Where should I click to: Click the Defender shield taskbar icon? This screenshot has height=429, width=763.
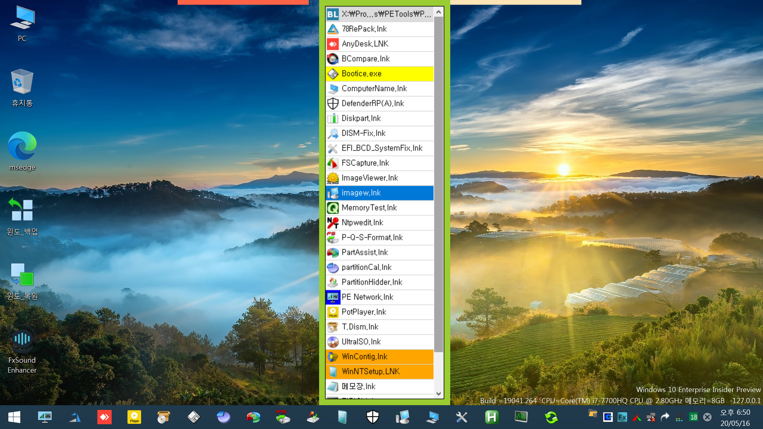pyautogui.click(x=372, y=417)
